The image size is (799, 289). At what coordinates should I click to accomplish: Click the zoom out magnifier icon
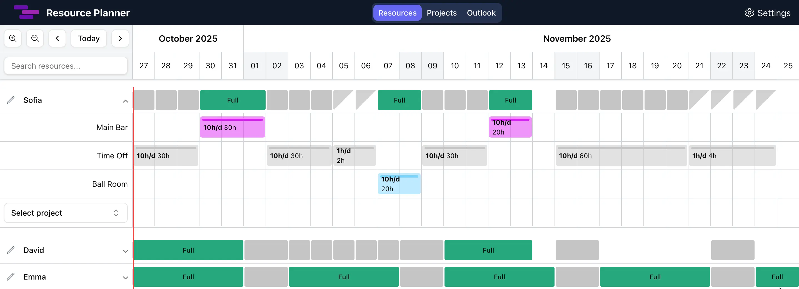coord(35,38)
